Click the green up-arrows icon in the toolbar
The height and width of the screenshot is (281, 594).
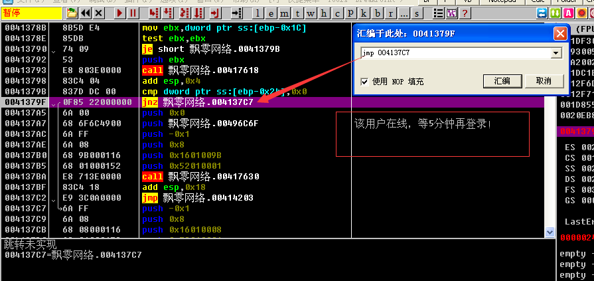pos(556,13)
